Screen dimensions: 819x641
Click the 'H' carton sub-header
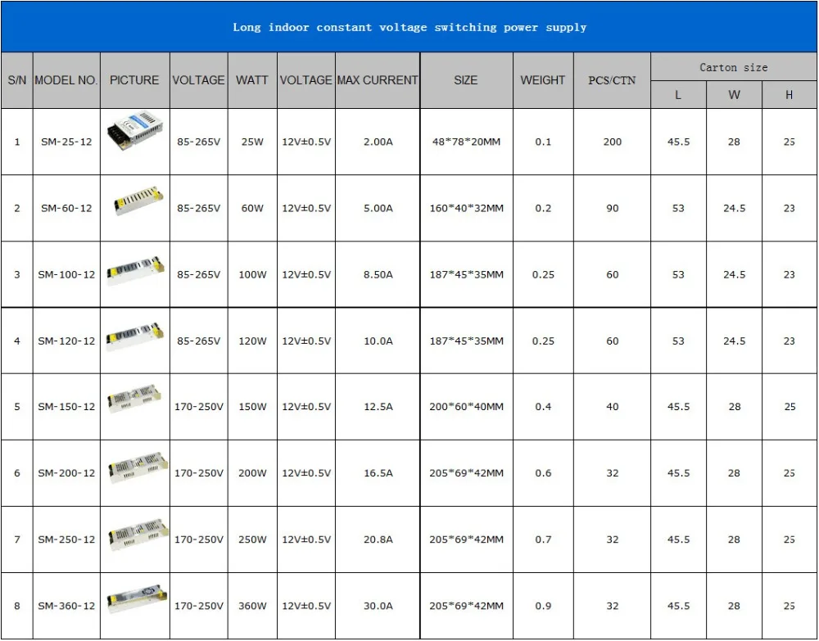pyautogui.click(x=790, y=95)
